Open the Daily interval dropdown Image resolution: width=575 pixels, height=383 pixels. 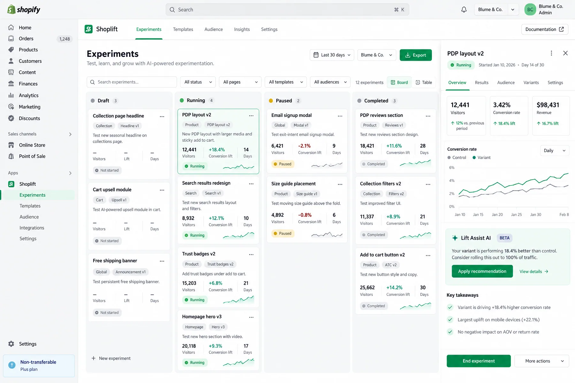555,151
